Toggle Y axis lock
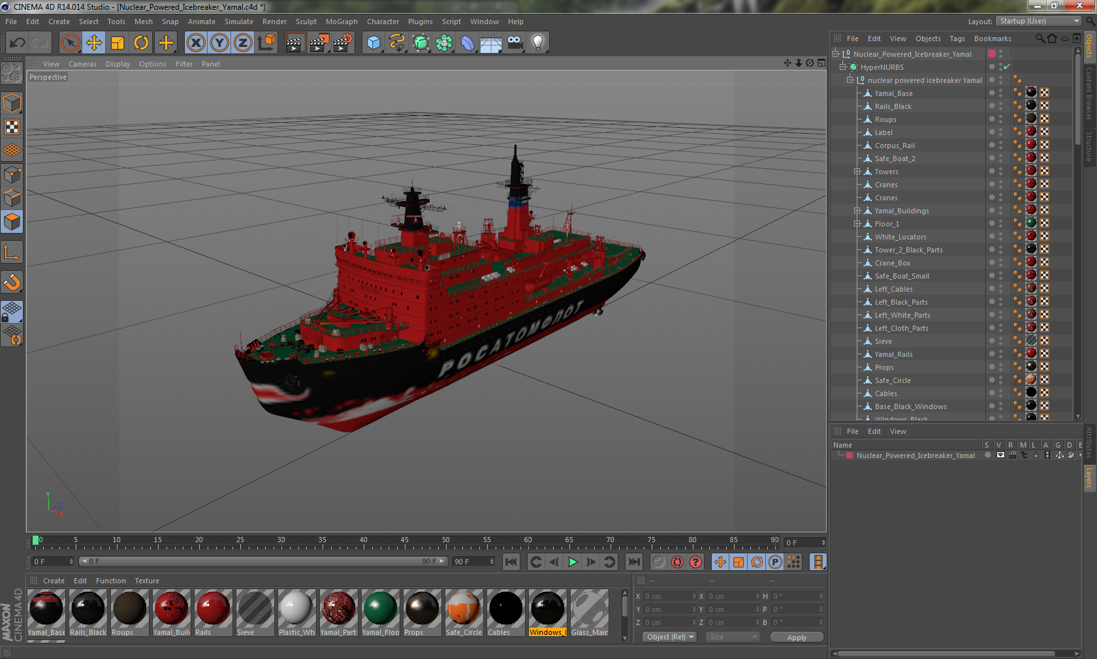This screenshot has width=1097, height=659. (x=219, y=43)
